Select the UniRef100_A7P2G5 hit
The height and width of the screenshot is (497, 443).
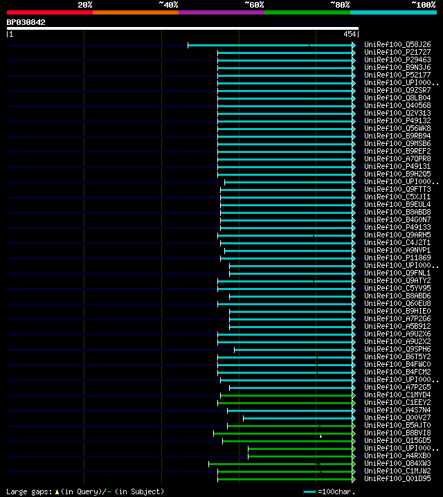pyautogui.click(x=397, y=387)
